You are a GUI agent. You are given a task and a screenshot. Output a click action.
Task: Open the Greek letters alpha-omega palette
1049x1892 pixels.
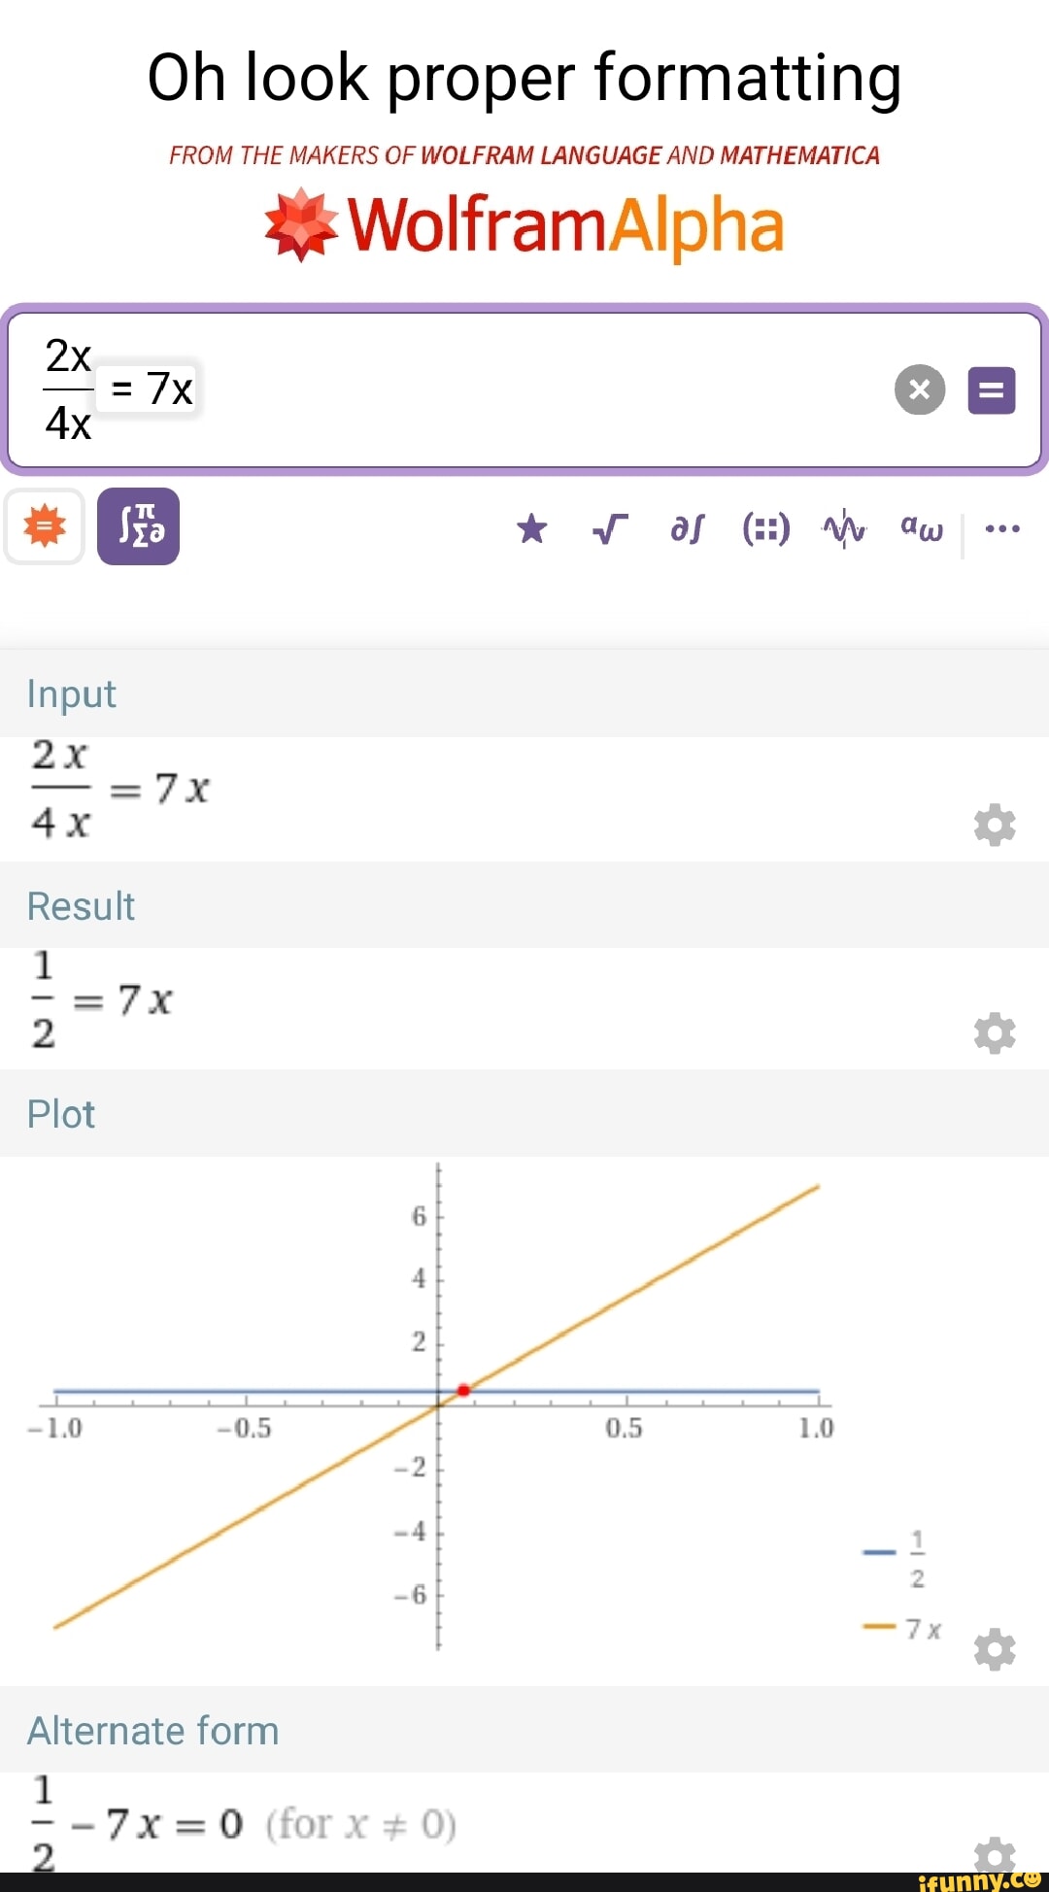click(x=921, y=529)
